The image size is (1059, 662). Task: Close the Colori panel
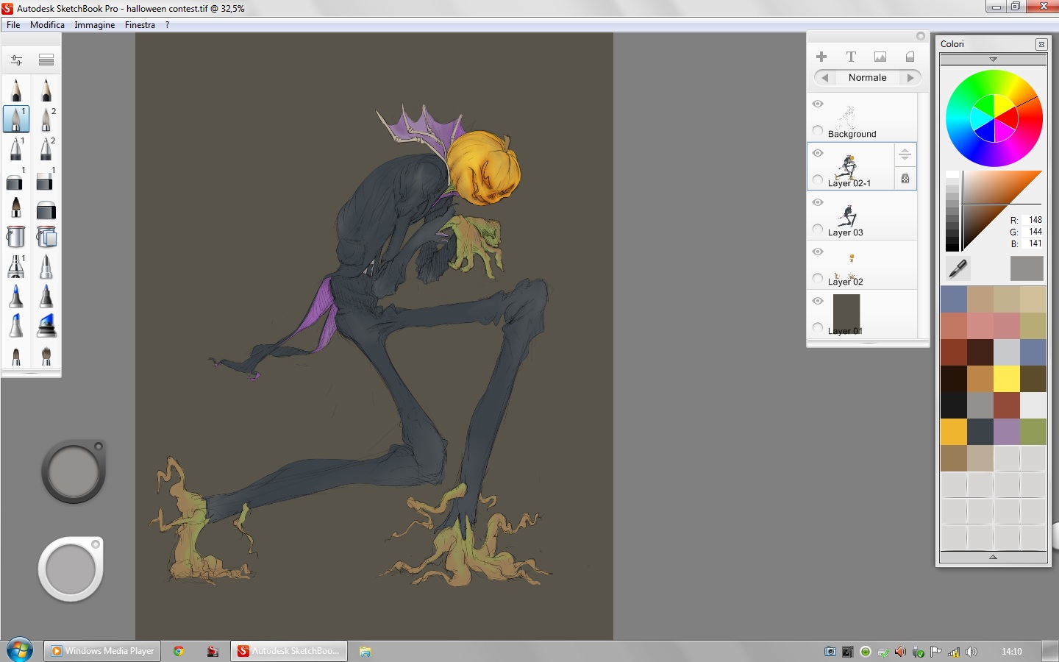click(x=1041, y=44)
